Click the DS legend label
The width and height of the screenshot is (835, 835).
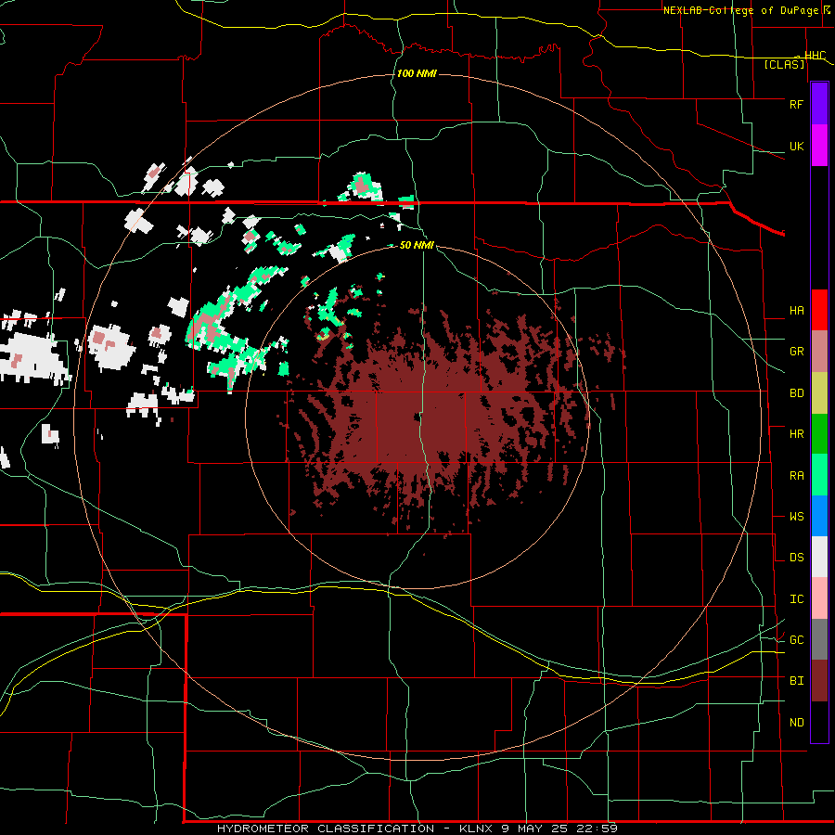[796, 558]
